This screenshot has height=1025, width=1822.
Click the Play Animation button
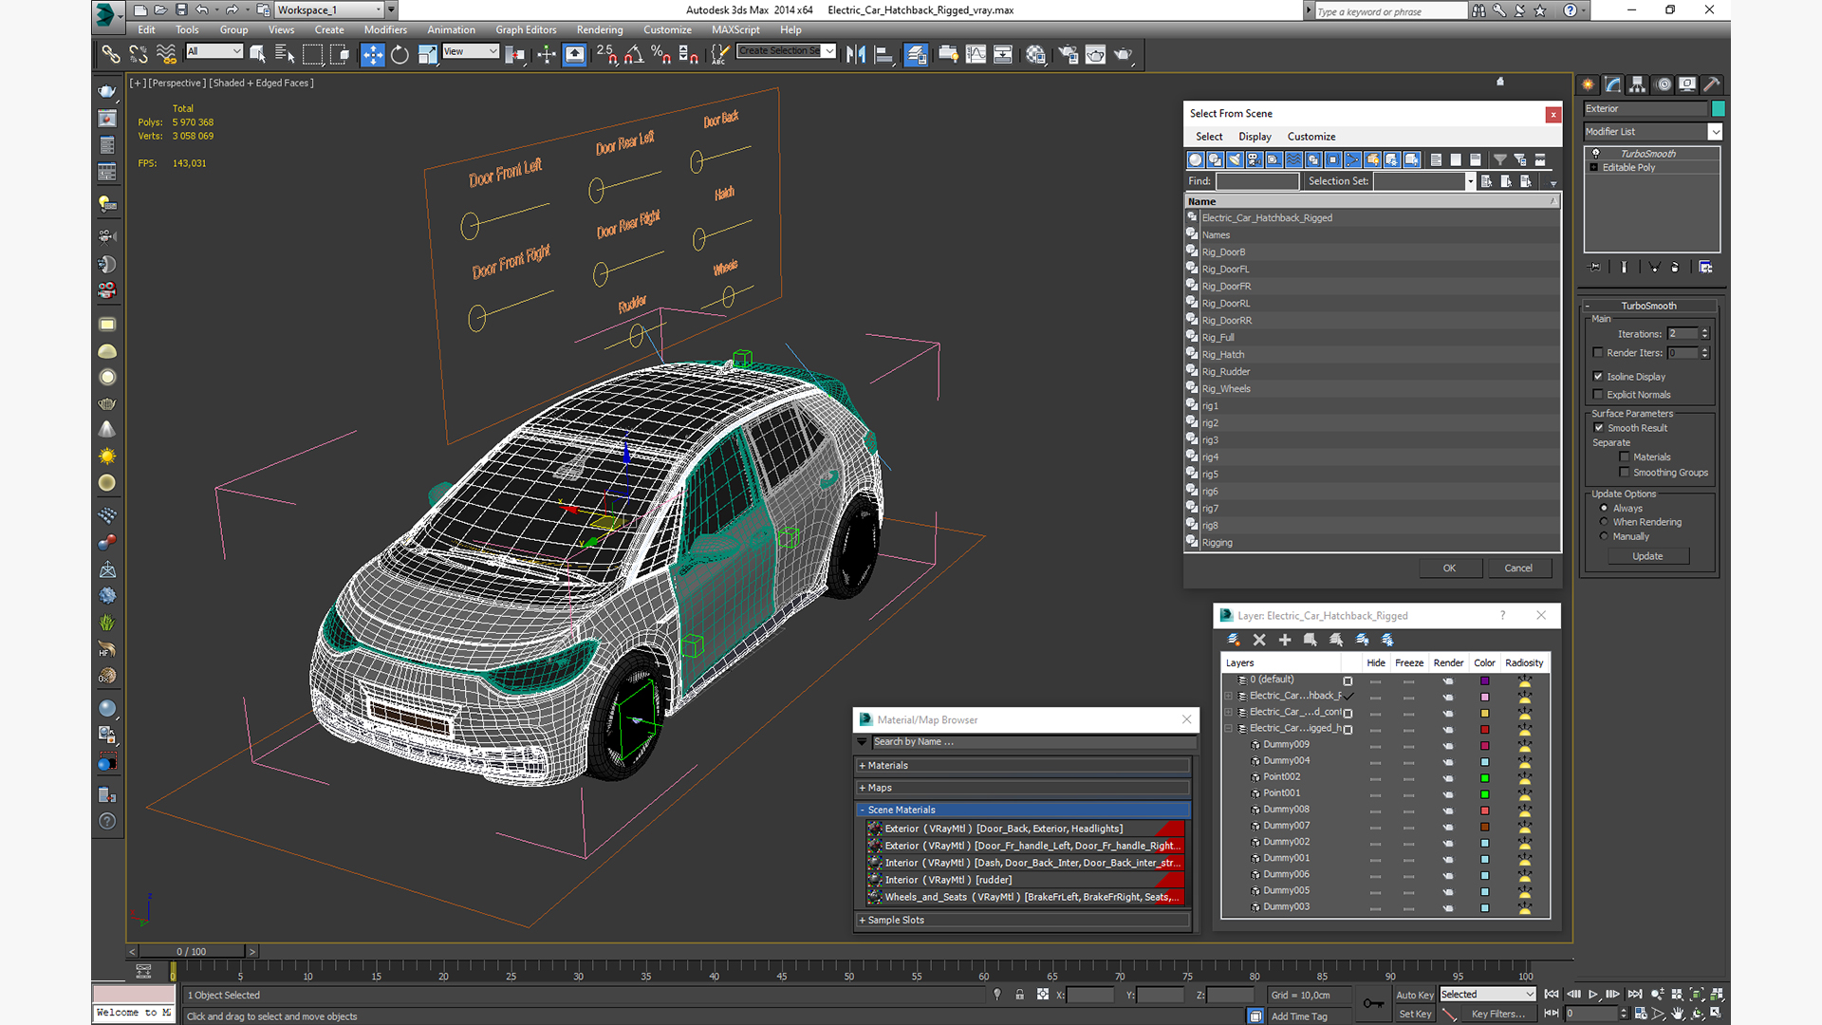click(x=1593, y=995)
